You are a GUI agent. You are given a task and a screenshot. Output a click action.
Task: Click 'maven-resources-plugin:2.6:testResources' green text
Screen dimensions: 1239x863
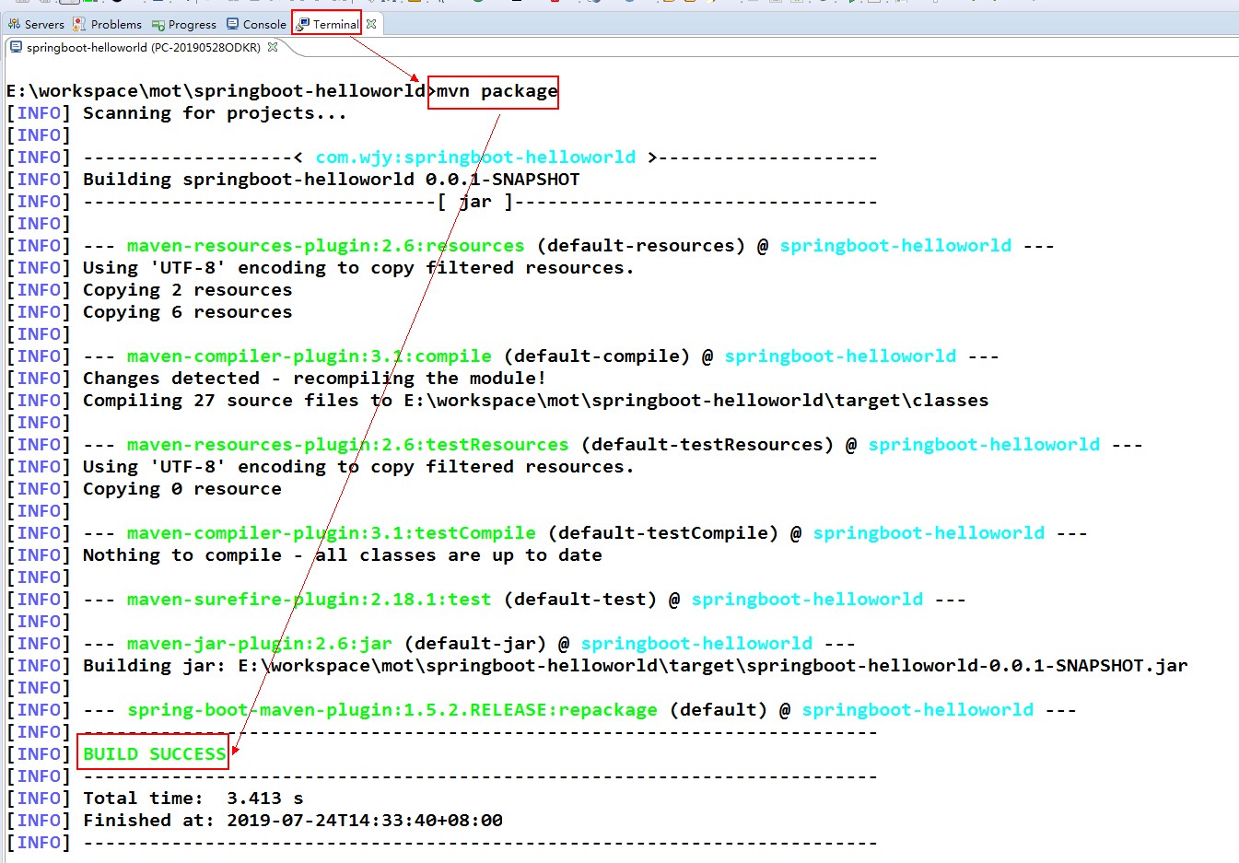(348, 445)
